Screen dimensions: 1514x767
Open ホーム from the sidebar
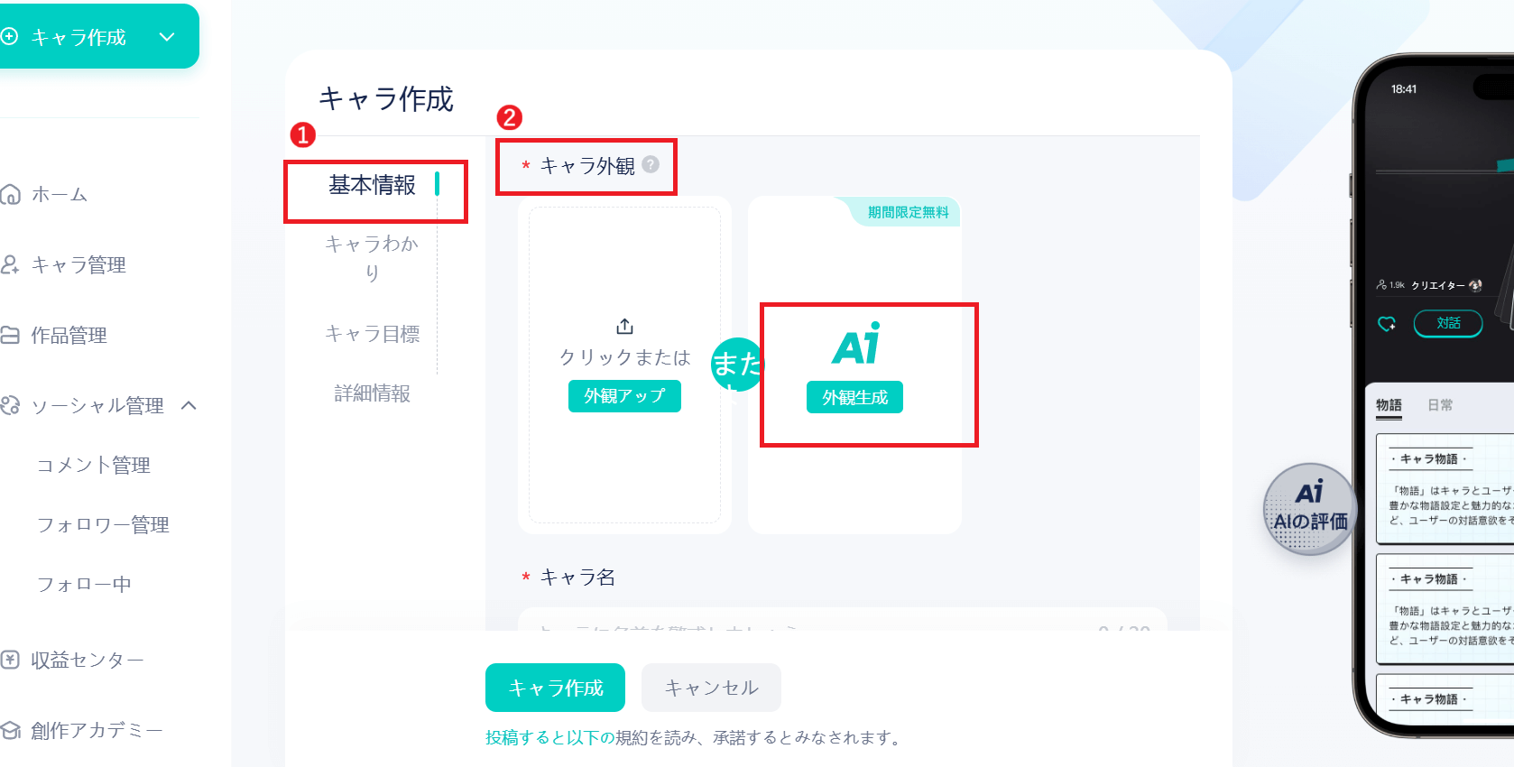coord(60,195)
